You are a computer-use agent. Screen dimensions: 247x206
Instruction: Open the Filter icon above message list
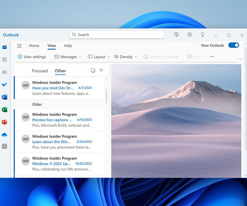[x=101, y=70]
